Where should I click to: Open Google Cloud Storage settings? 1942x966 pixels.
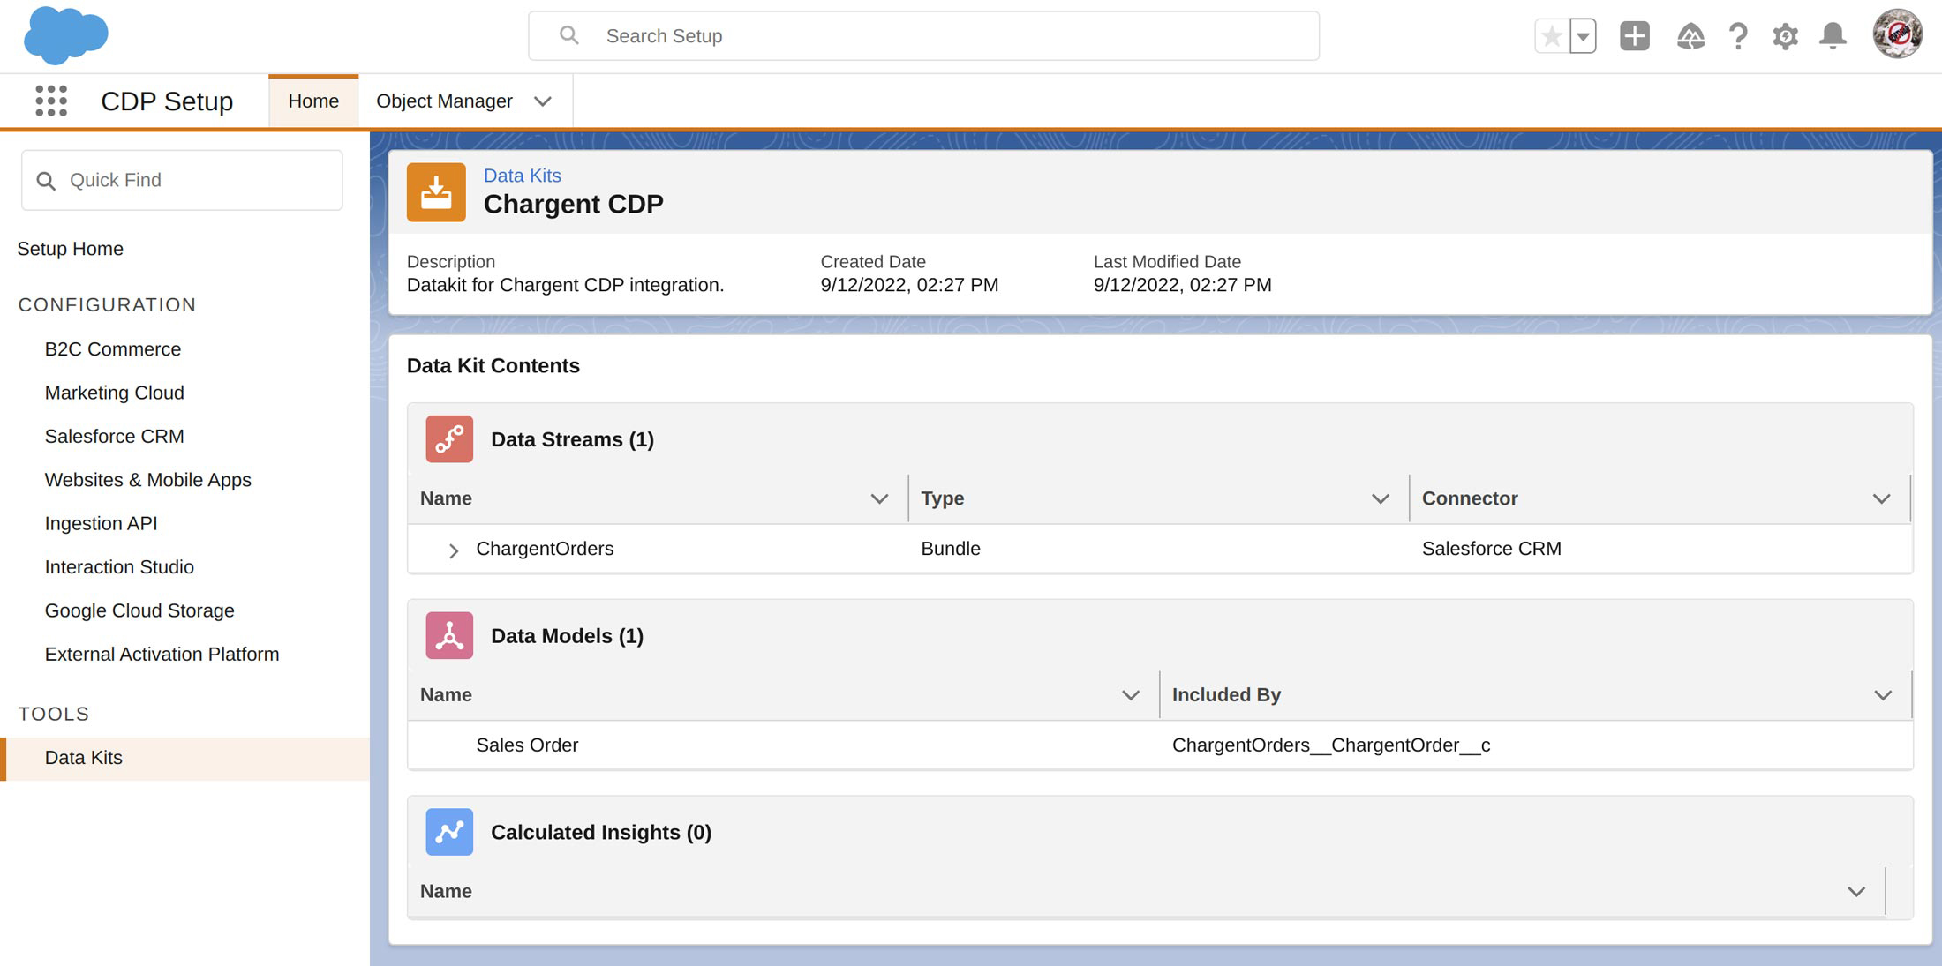[x=139, y=610]
